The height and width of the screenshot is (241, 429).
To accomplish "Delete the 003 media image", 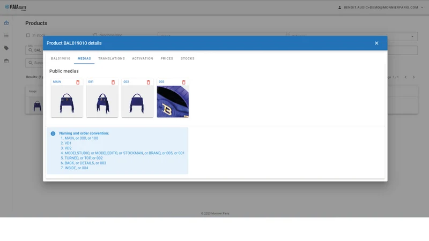I will [x=183, y=82].
